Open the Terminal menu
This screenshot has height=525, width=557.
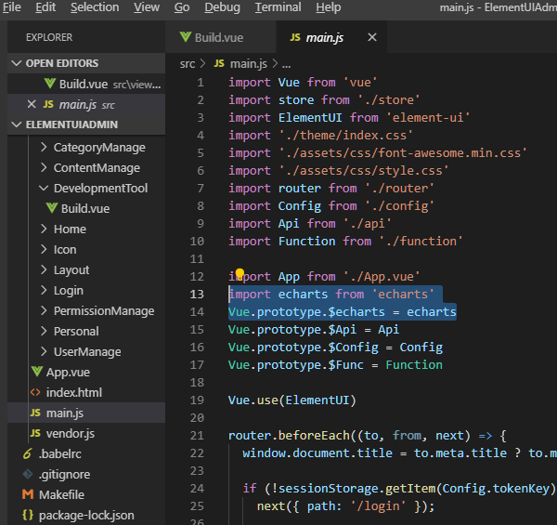[278, 7]
